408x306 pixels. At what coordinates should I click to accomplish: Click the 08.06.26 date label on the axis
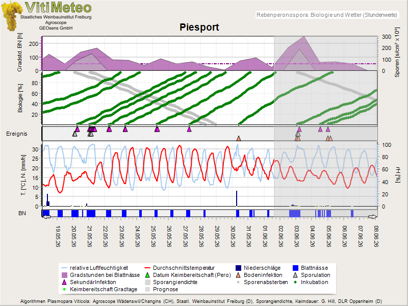pos(376,236)
